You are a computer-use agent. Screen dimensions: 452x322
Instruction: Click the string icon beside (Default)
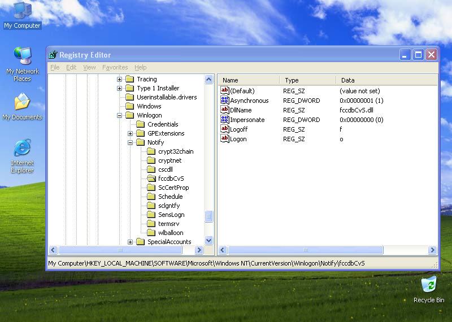[225, 90]
